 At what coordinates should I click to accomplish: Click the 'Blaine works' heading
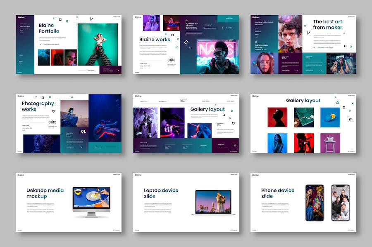(x=155, y=40)
